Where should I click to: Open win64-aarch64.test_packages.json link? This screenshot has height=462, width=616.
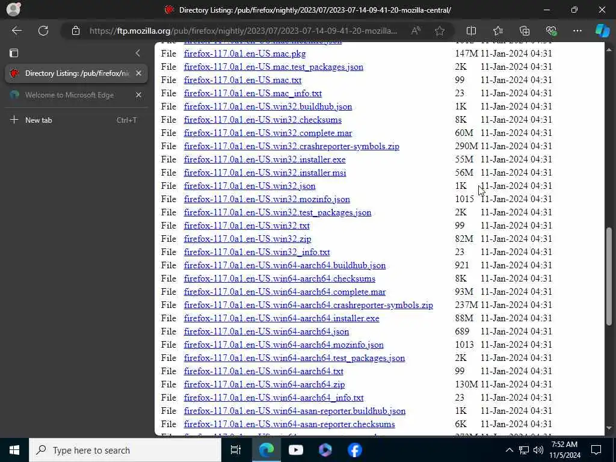294,358
